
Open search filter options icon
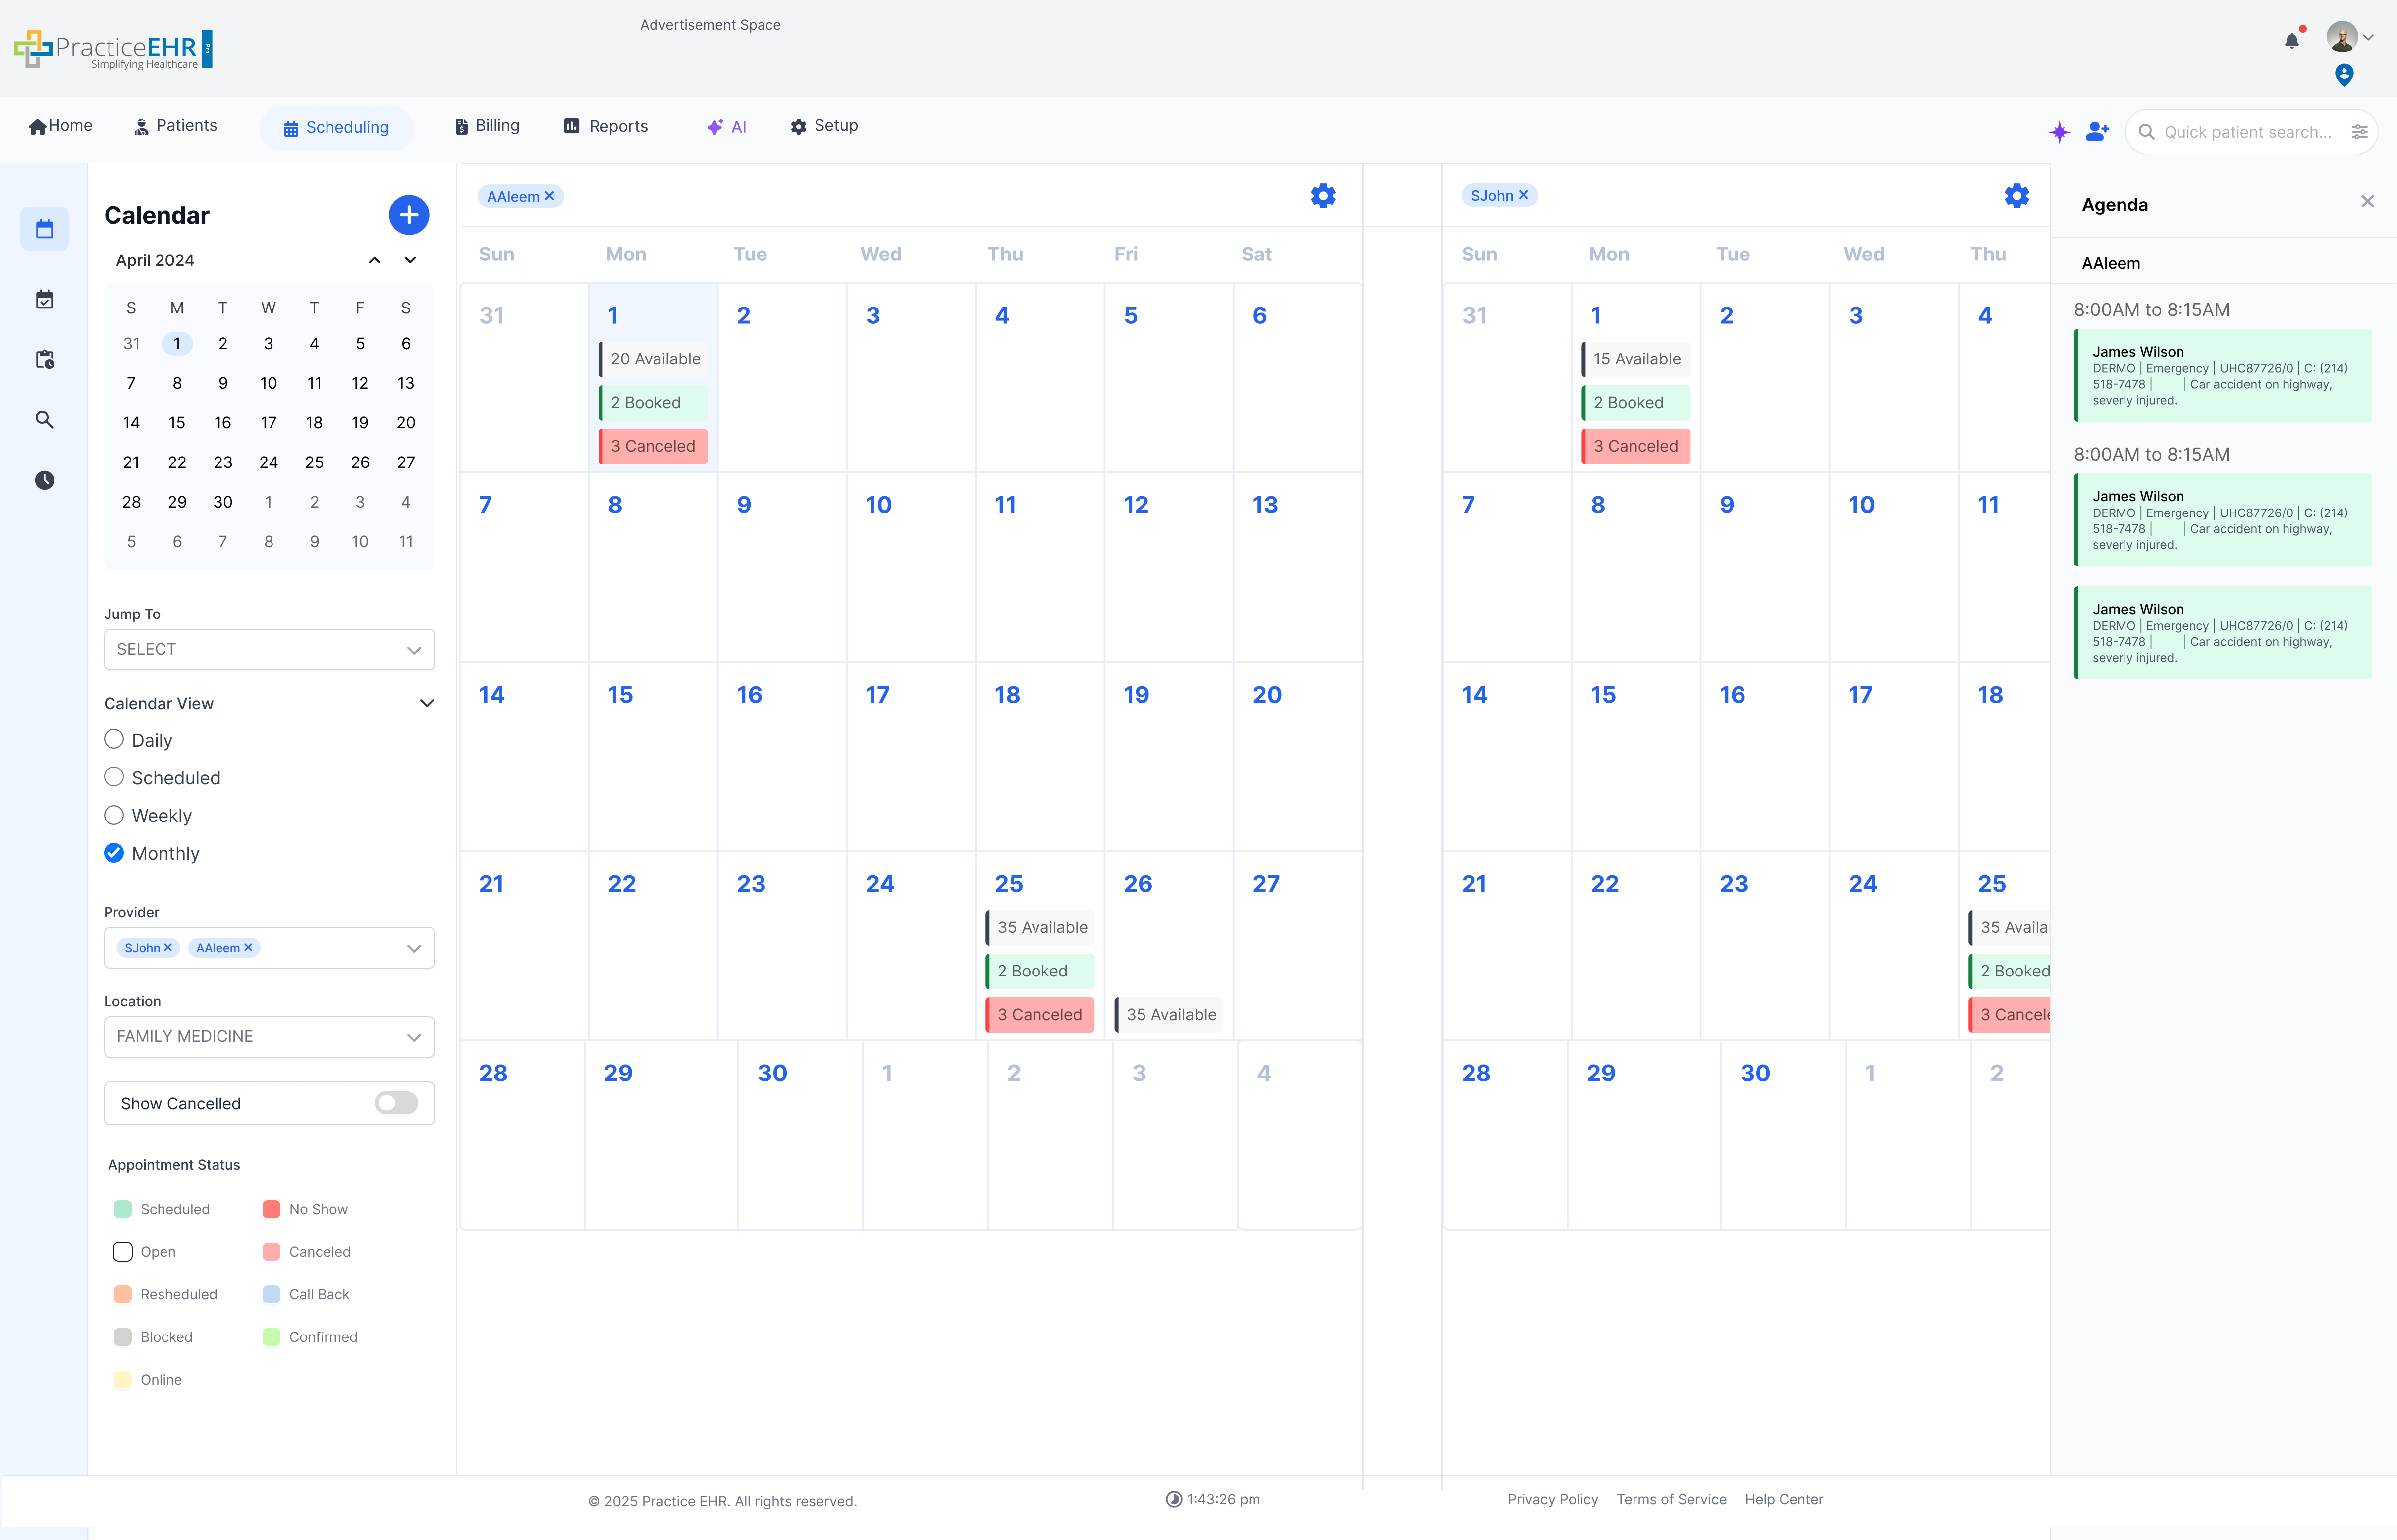coord(2359,132)
